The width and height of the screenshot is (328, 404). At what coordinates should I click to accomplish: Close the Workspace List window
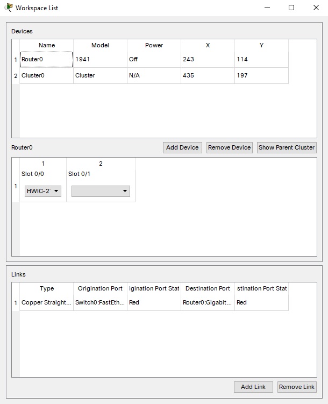pyautogui.click(x=316, y=8)
